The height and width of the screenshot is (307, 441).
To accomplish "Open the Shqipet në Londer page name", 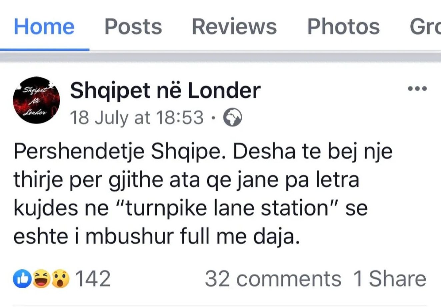I will click(165, 90).
